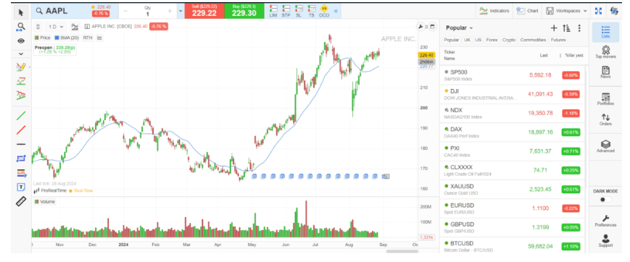Click the info icon beside APPLE INC.
Image resolution: width=630 pixels, height=262 pixels.
tap(87, 27)
